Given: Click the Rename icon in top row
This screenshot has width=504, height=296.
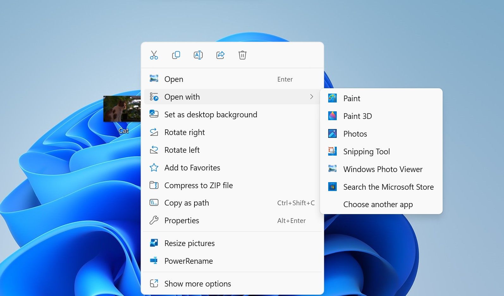Looking at the screenshot, I should [198, 55].
